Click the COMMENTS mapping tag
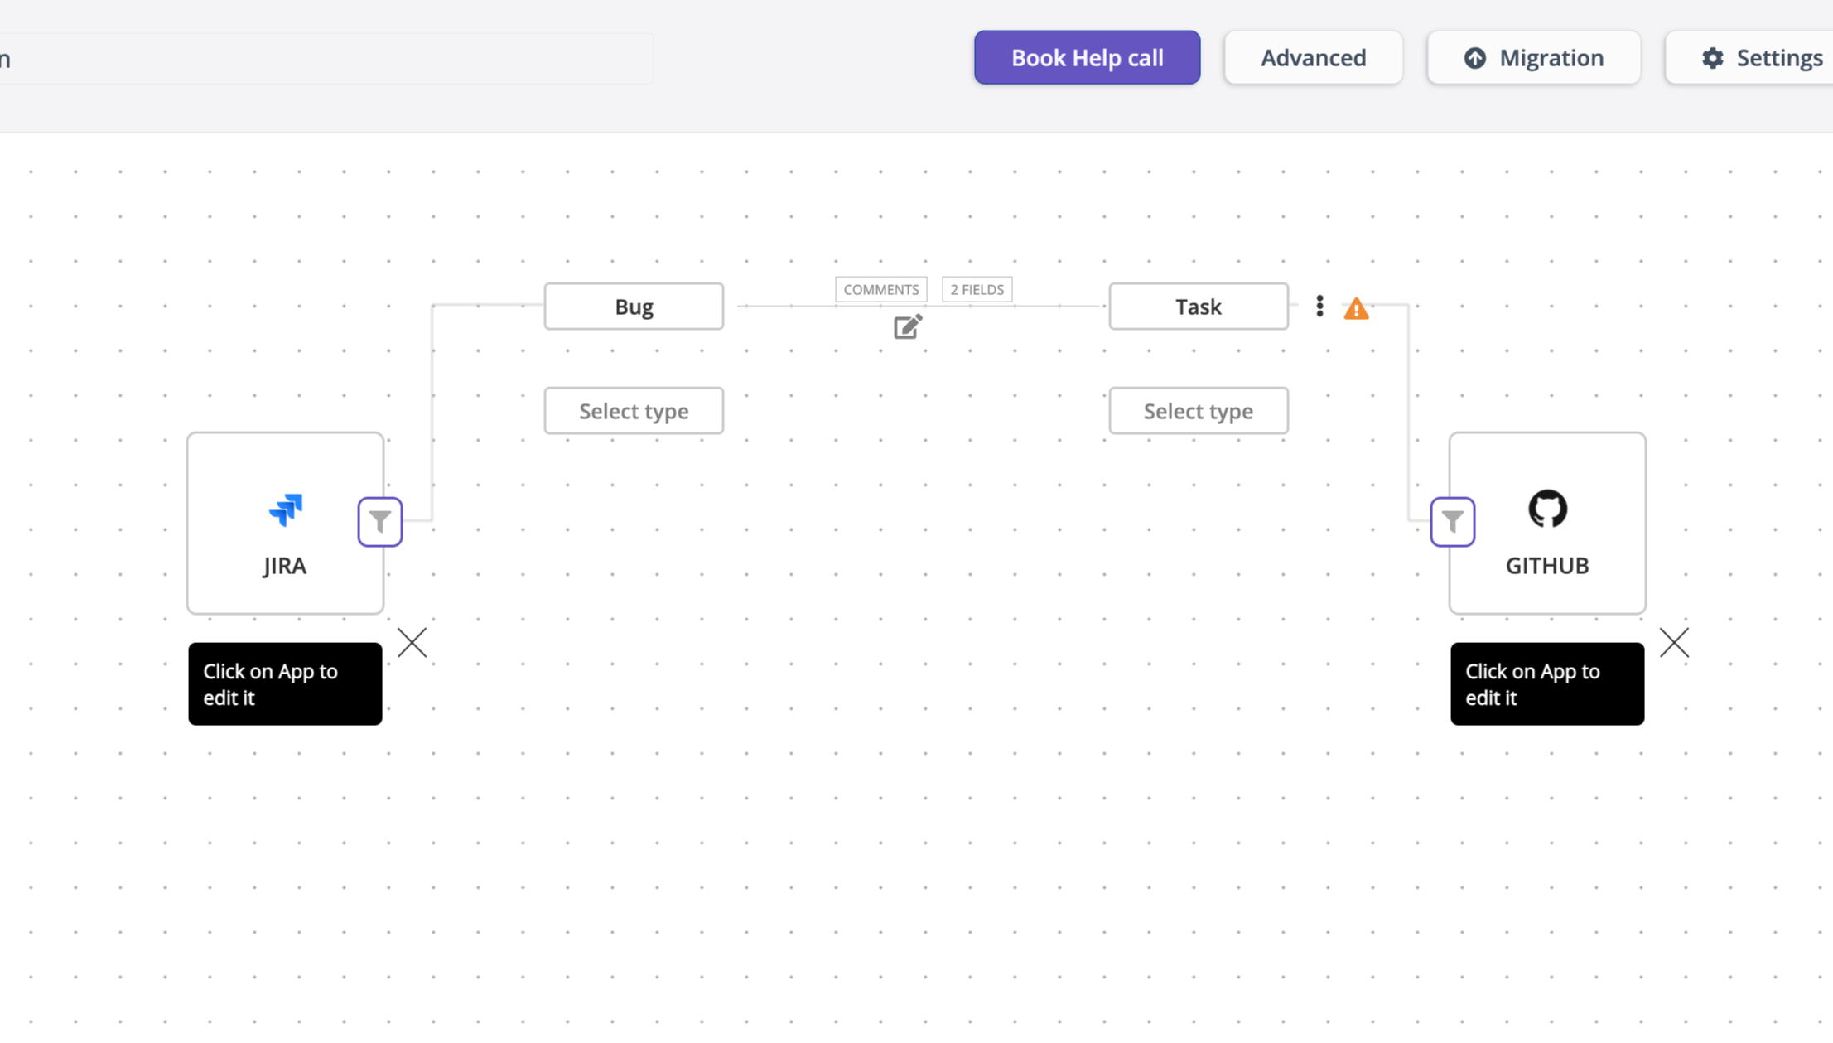1833x1043 pixels. click(x=880, y=290)
